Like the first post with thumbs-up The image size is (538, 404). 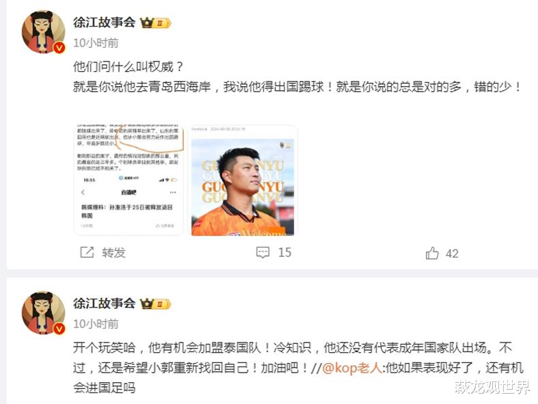pyautogui.click(x=432, y=253)
